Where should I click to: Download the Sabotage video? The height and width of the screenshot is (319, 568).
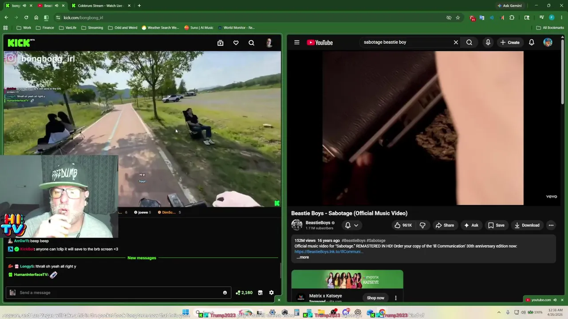(527, 225)
